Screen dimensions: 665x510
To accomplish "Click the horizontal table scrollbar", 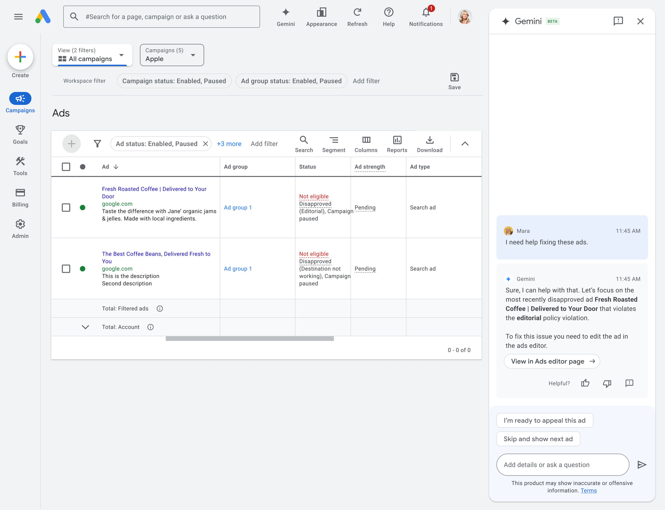I will (250, 338).
